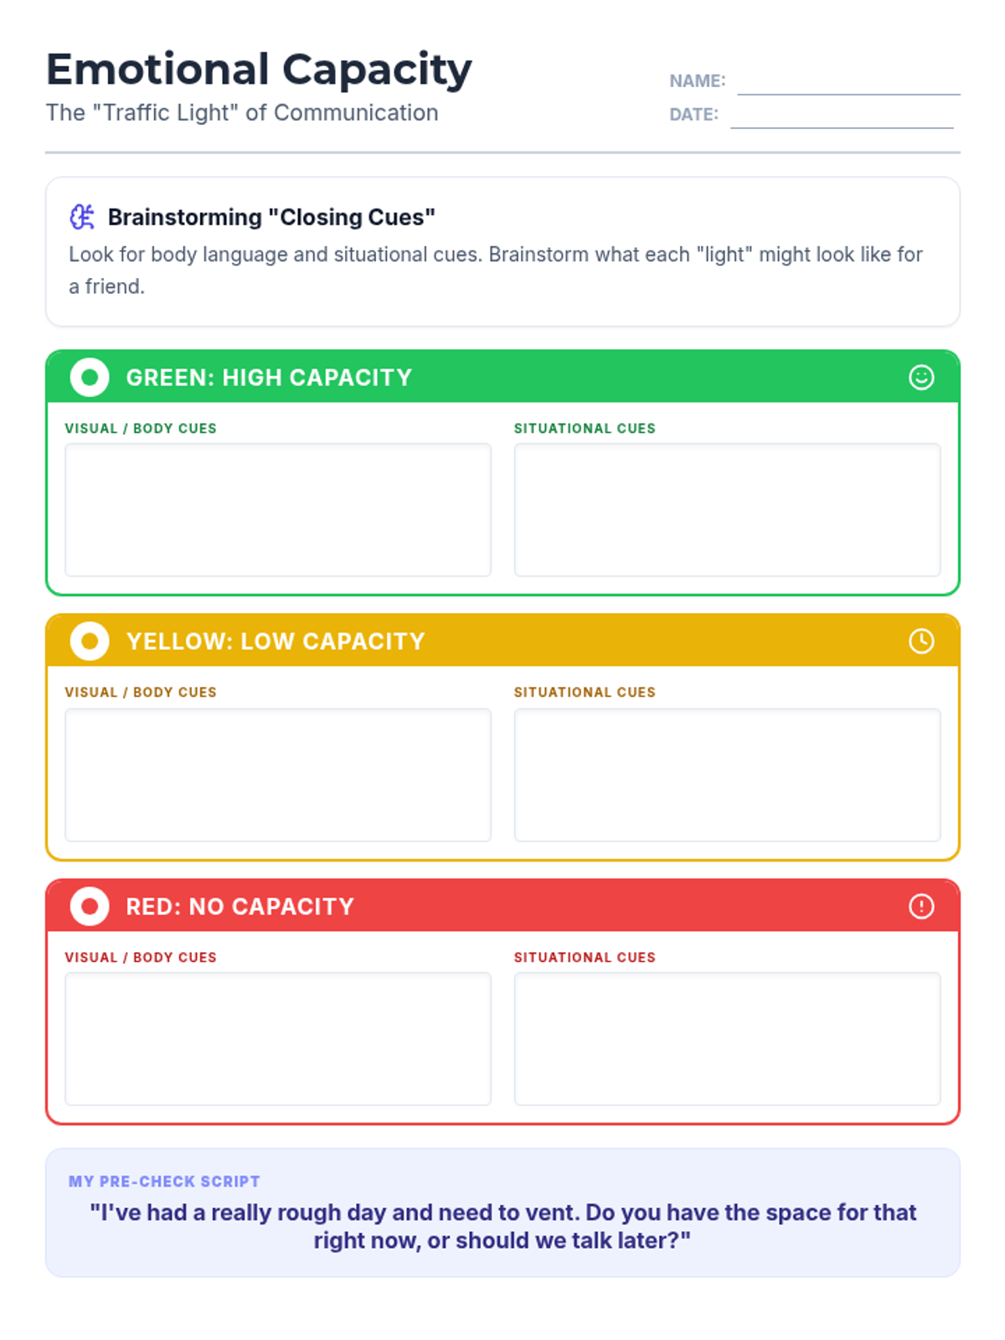Click Yellow Situational Cues text box
Image resolution: width=1005 pixels, height=1340 pixels.
[727, 775]
